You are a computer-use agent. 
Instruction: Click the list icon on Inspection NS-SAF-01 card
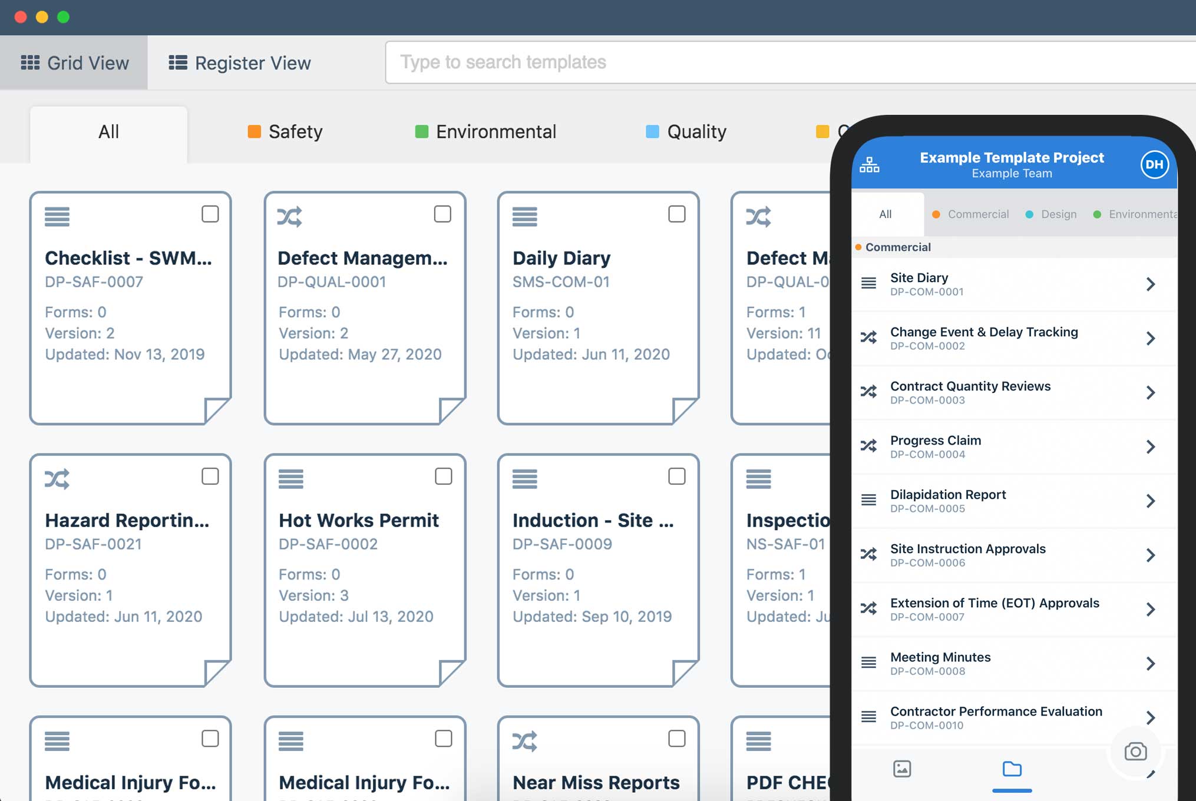pos(759,479)
